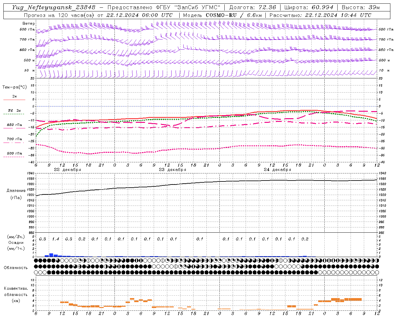Click the '700 гПа' temperature legend entry
This screenshot has height=316, width=395.
(15, 139)
